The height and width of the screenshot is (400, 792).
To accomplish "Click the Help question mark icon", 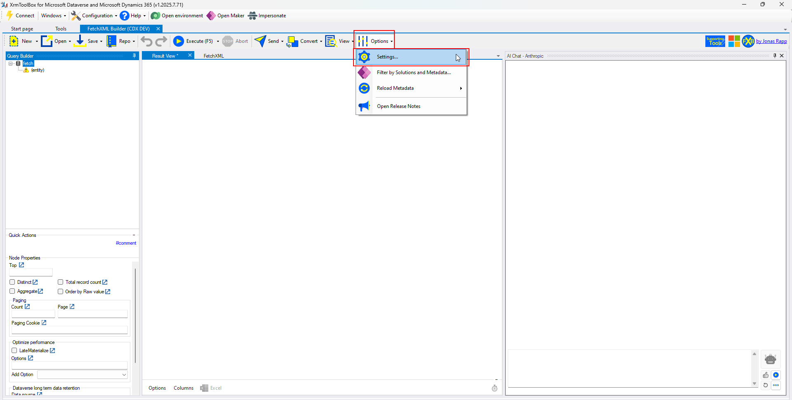I will pos(125,16).
